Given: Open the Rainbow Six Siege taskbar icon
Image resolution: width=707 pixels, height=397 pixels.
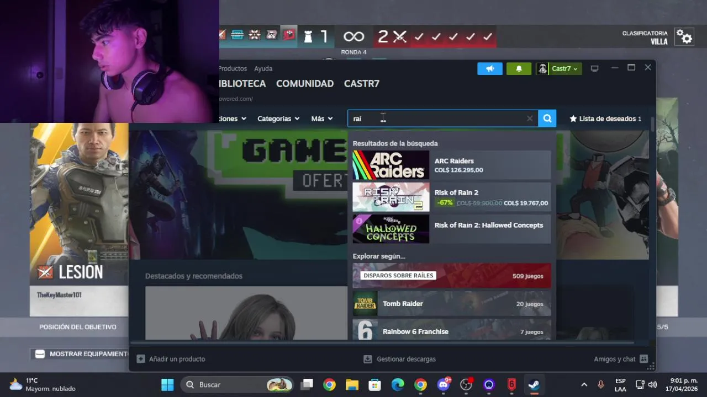Looking at the screenshot, I should tap(511, 384).
